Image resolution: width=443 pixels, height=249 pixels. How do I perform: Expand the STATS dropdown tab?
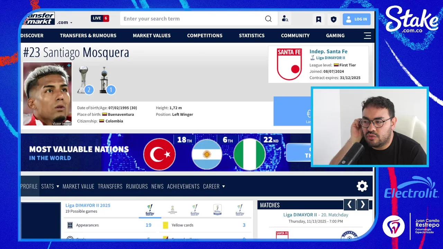click(50, 186)
